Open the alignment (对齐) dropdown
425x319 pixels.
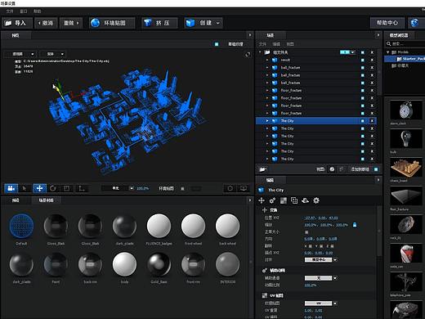[321, 260]
